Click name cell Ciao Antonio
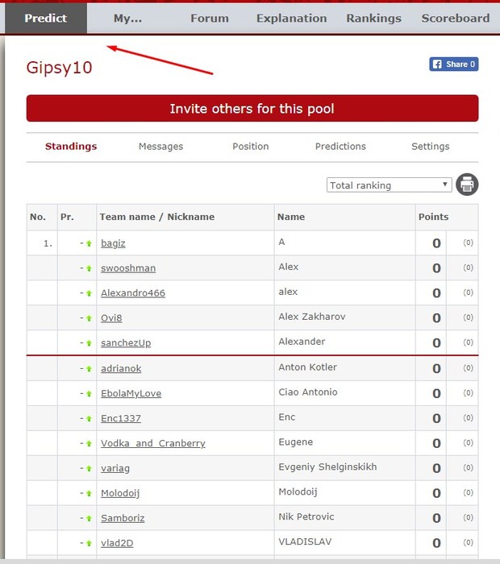 click(308, 392)
